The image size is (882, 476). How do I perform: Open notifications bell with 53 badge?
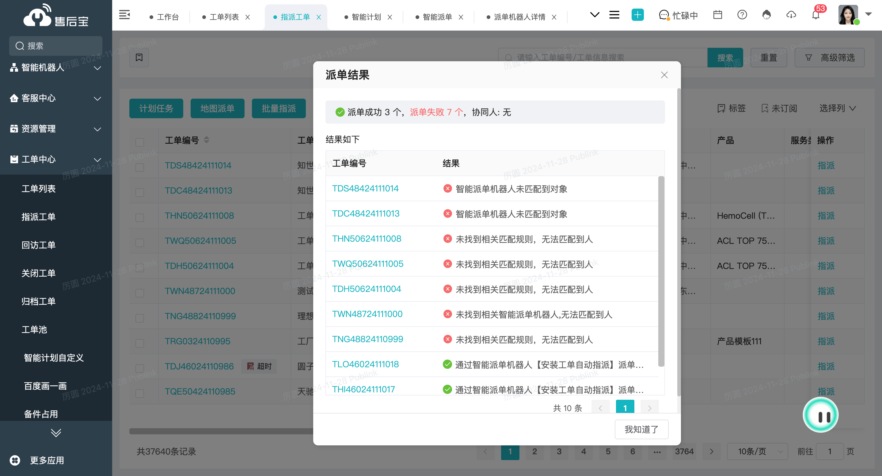tap(816, 15)
